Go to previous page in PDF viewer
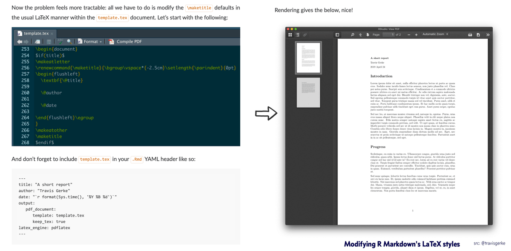Image resolution: width=511 pixels, height=251 pixels. 360,35
